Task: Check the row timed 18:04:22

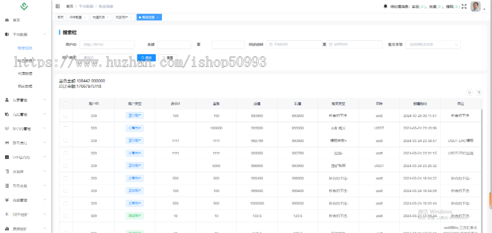Action: 66,178
